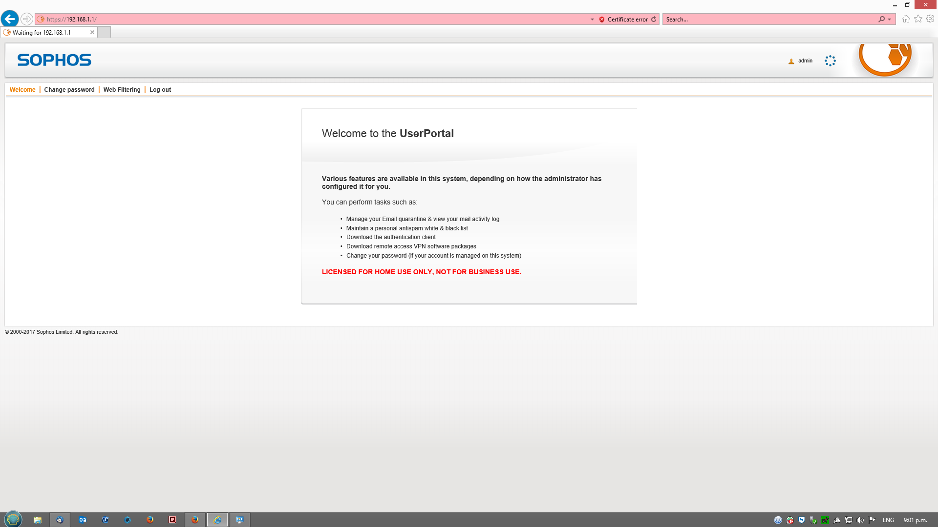Click the 'Change your password' bullet line
The height and width of the screenshot is (527, 938).
coord(434,256)
